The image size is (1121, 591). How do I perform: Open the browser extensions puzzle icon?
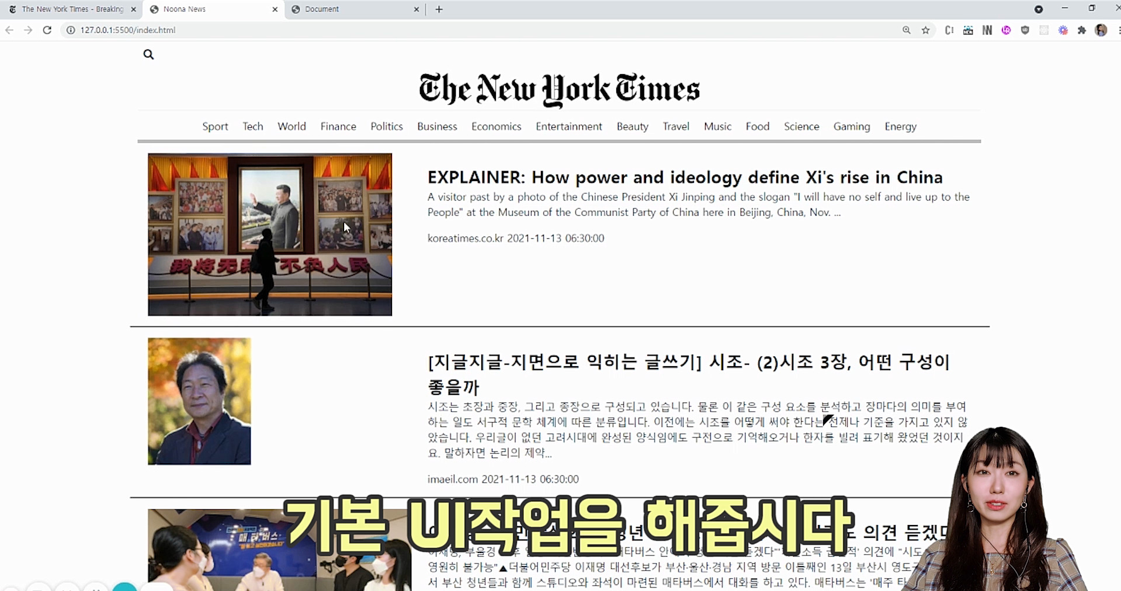tap(1082, 30)
